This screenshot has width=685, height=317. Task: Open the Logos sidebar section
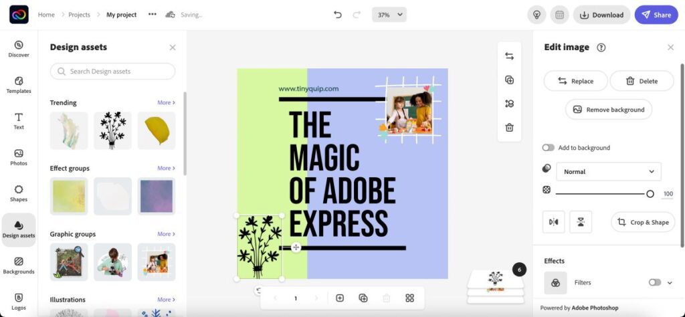19,302
